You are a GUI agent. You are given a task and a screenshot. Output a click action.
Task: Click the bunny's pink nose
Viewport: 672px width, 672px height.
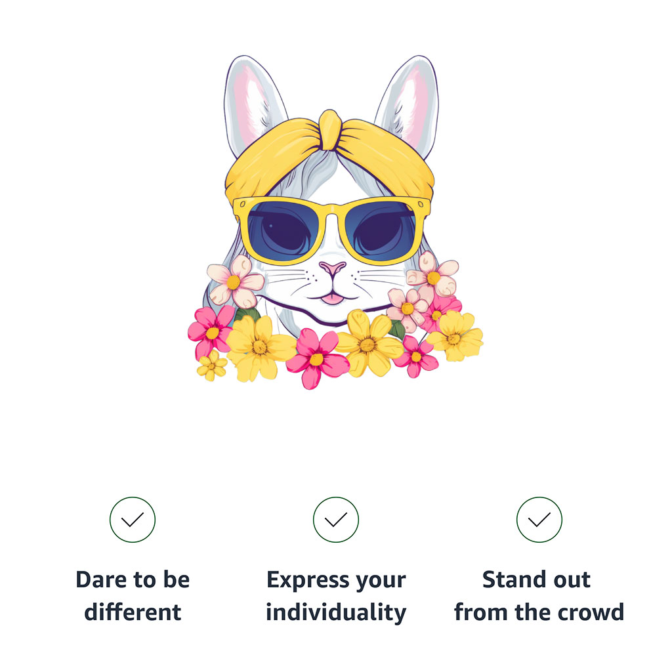point(332,268)
